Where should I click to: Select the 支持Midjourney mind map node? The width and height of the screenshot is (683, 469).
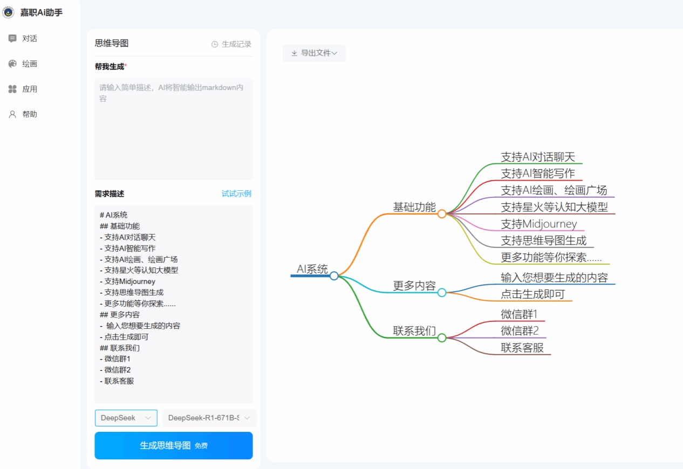tap(538, 224)
